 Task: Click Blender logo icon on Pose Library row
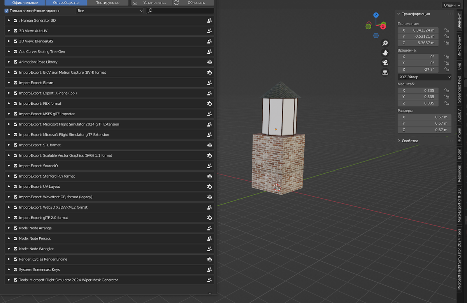[x=209, y=62]
